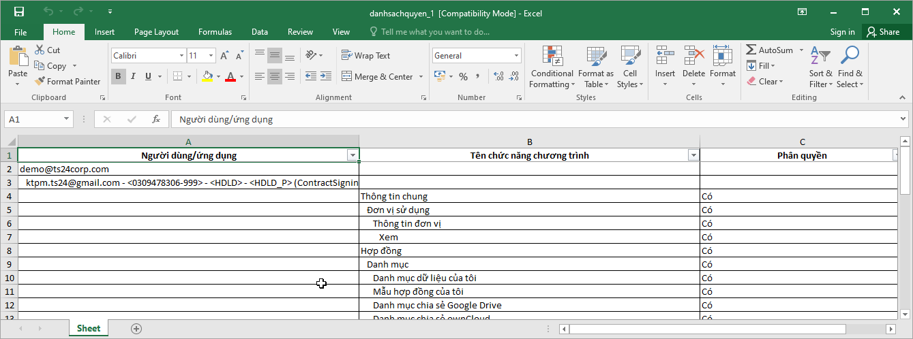
Task: Click the Name Box showing A1
Action: tap(33, 119)
